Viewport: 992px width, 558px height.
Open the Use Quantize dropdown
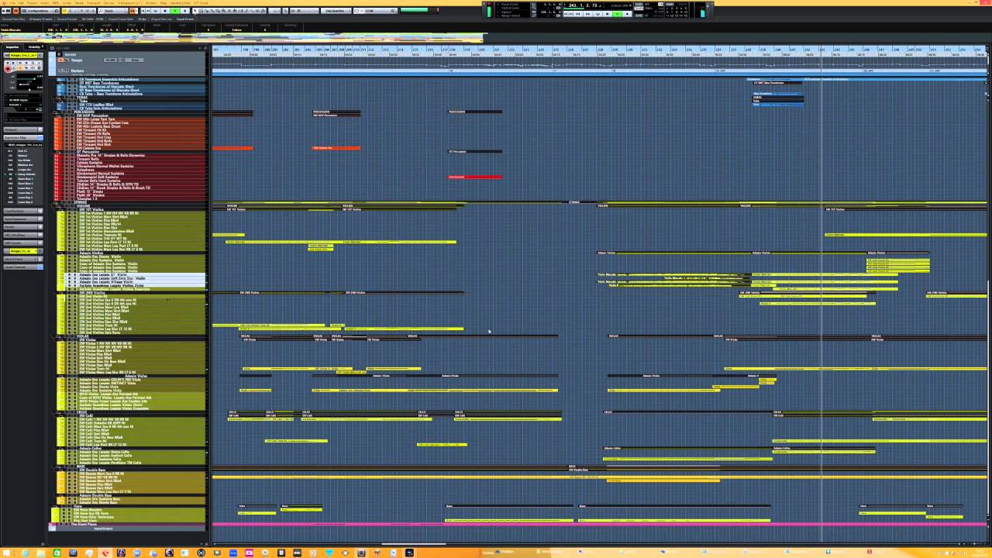tap(335, 11)
